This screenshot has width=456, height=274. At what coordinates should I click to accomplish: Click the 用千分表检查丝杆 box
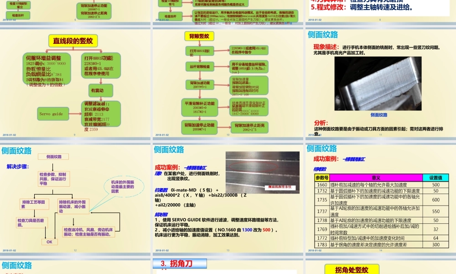point(249,67)
